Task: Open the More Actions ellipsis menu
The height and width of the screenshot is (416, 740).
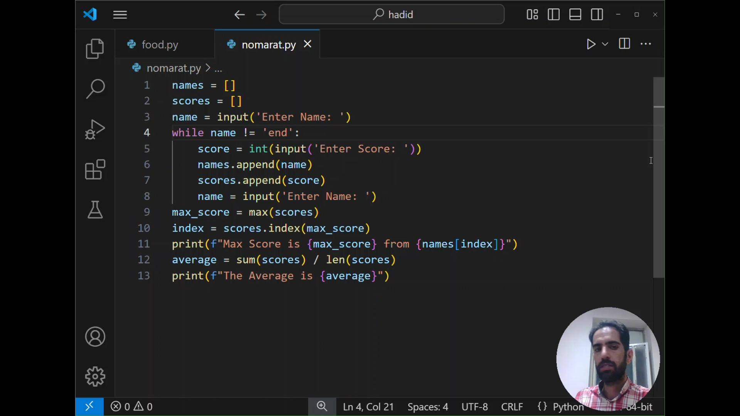Action: [646, 44]
